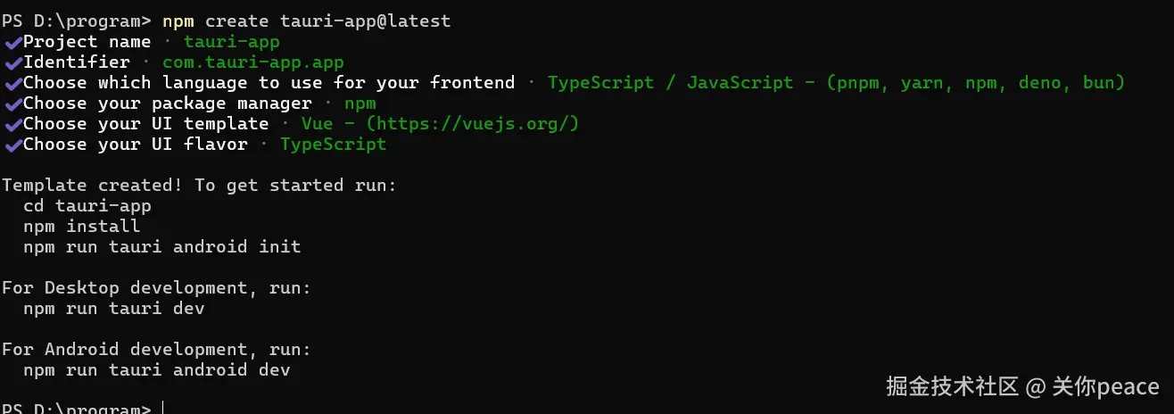Click the 'npm run tauri android init' line
The image size is (1174, 414).
tap(161, 247)
